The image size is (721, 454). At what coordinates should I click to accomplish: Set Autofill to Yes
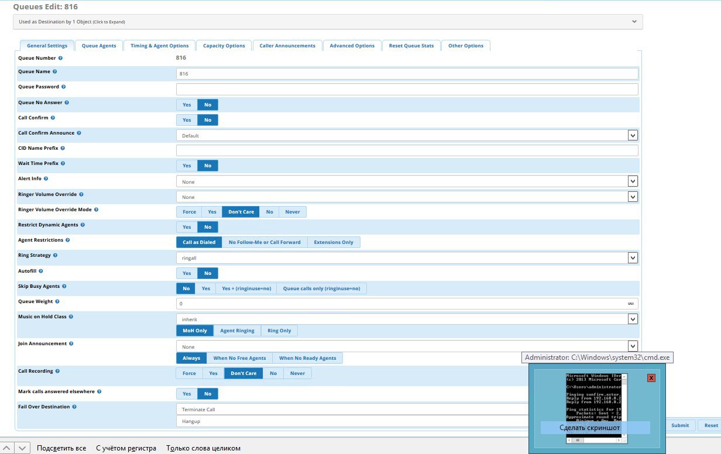[x=187, y=273]
